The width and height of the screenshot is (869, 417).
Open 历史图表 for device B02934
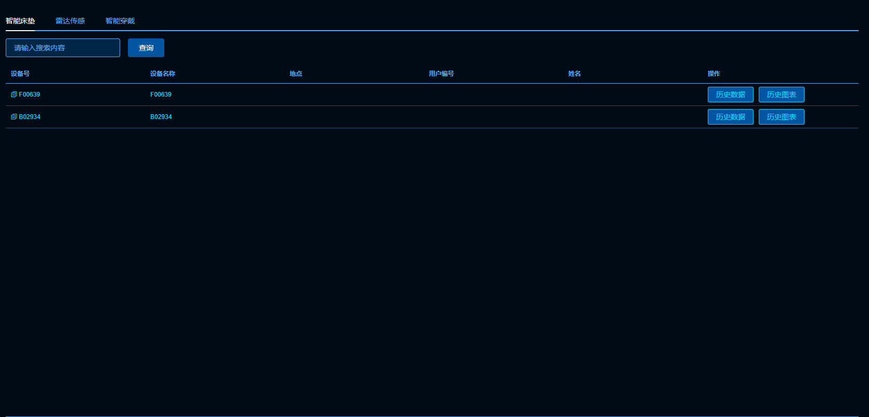[x=782, y=117]
